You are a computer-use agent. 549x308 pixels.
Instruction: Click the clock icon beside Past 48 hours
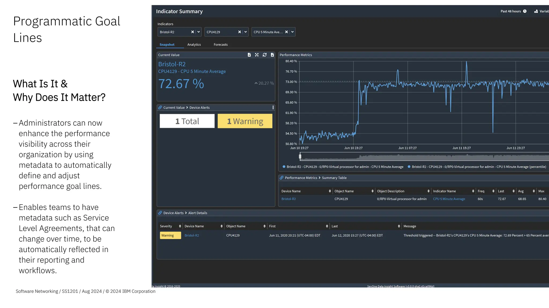pyautogui.click(x=525, y=11)
